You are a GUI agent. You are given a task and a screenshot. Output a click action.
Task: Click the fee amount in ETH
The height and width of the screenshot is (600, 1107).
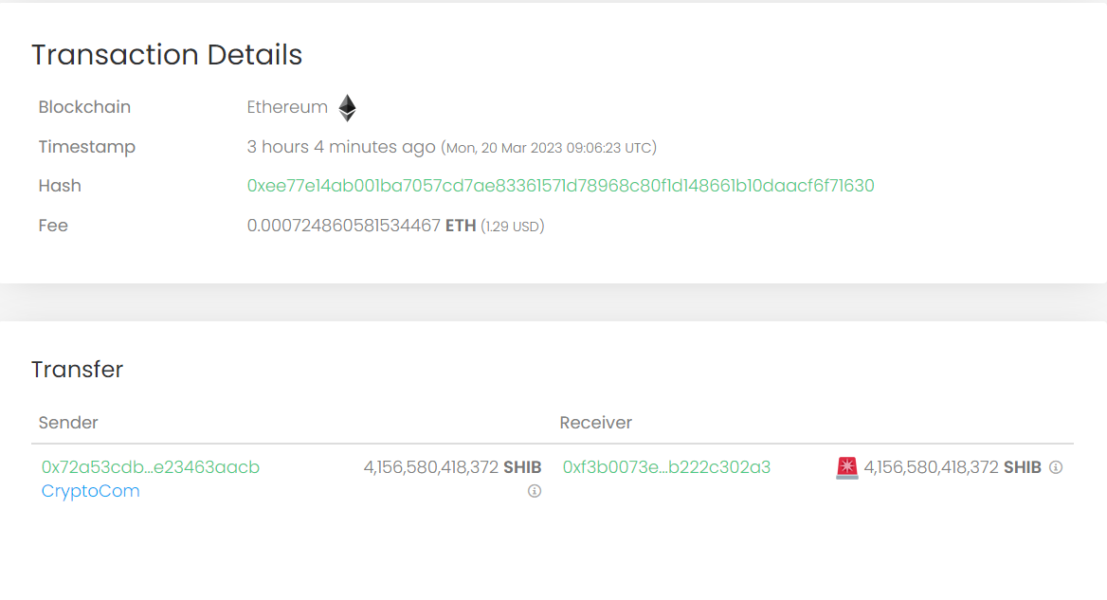(361, 226)
